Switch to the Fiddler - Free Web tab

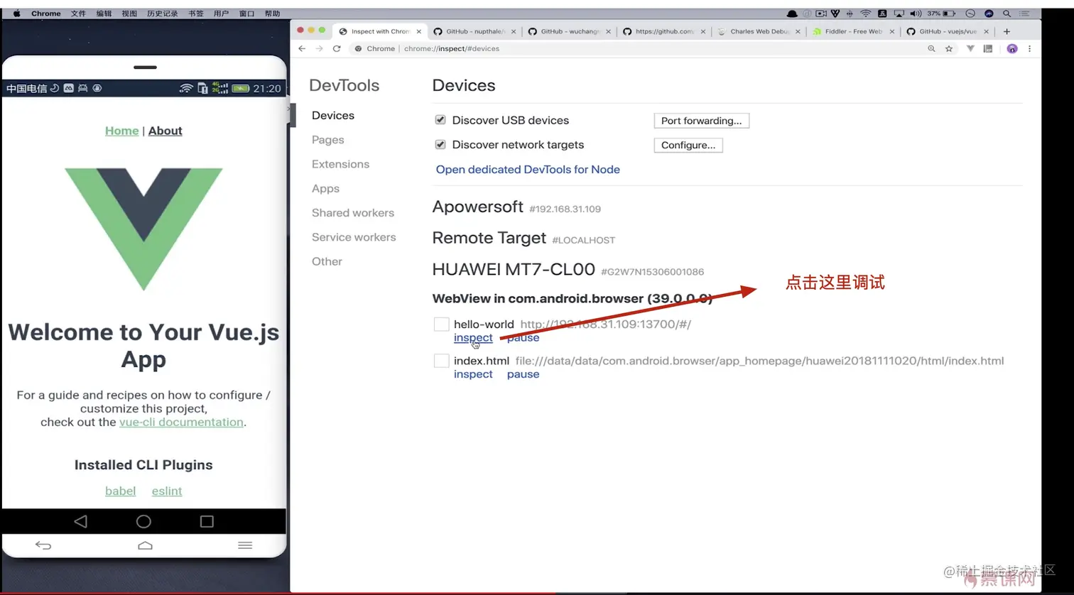(x=853, y=31)
